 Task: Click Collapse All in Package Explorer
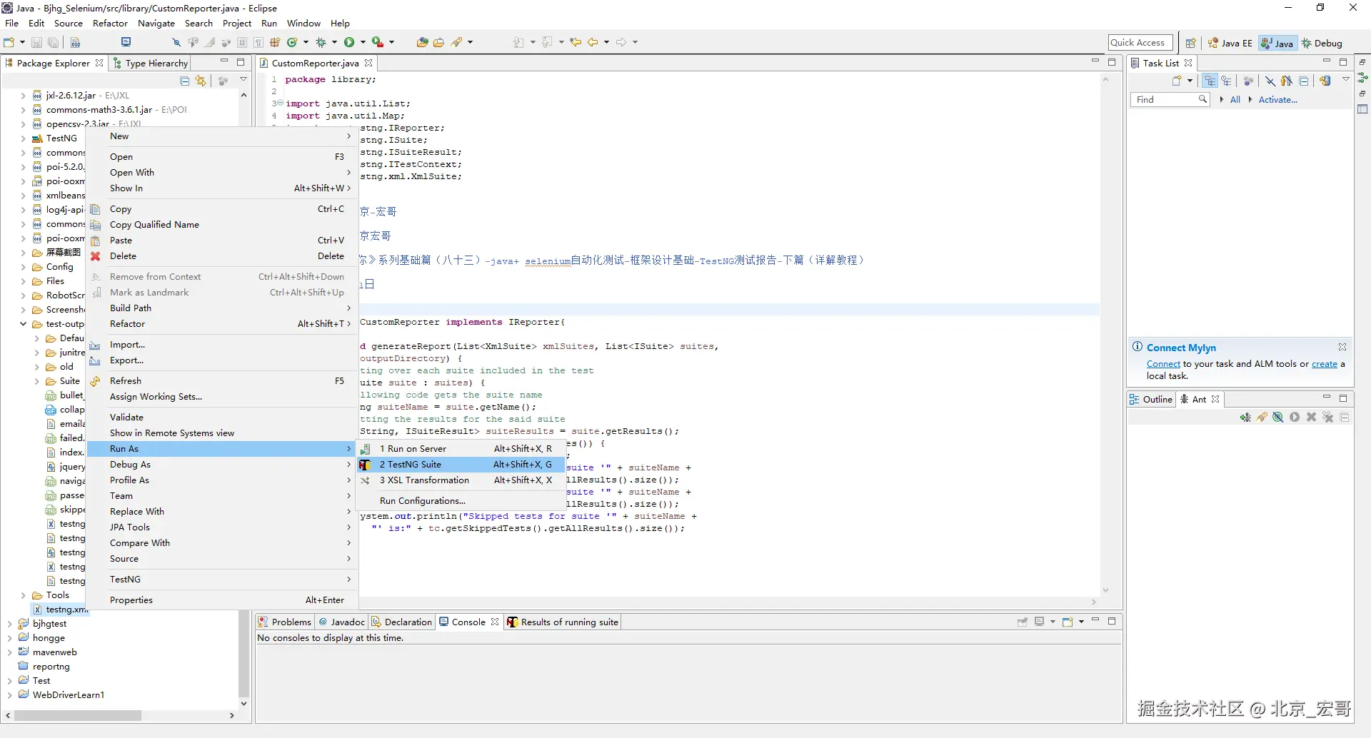(185, 81)
